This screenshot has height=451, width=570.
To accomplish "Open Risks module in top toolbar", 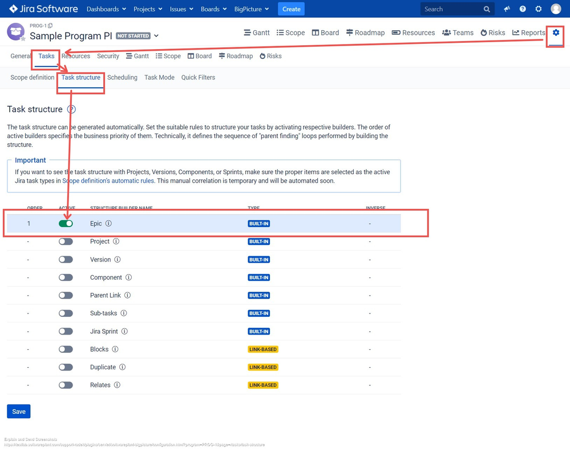I will [x=493, y=33].
